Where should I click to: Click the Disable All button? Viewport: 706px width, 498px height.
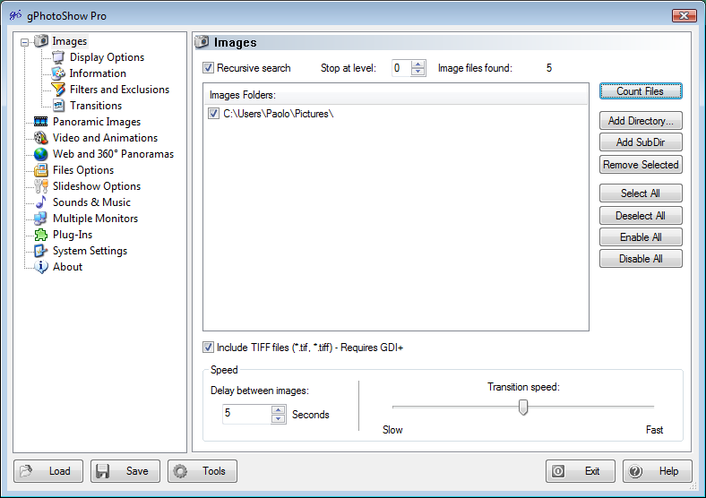coord(641,259)
